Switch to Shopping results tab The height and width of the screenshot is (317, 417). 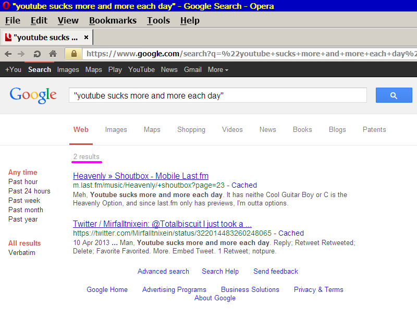click(x=191, y=130)
